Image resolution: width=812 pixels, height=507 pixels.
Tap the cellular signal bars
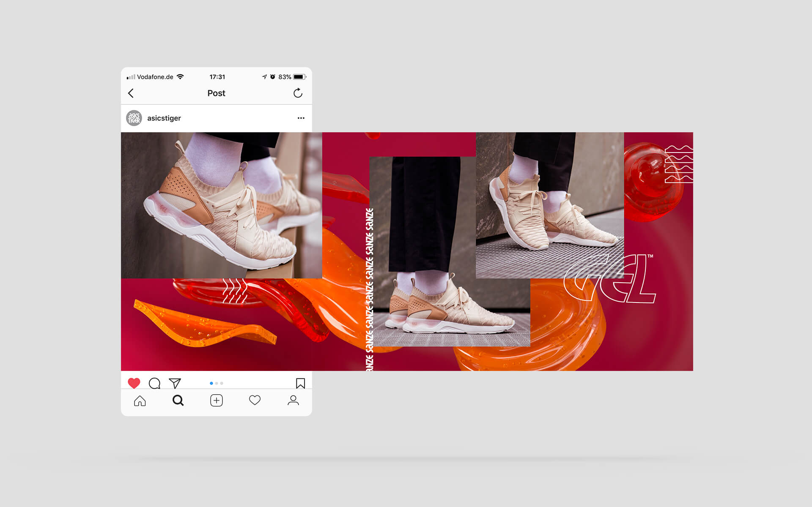(x=131, y=77)
